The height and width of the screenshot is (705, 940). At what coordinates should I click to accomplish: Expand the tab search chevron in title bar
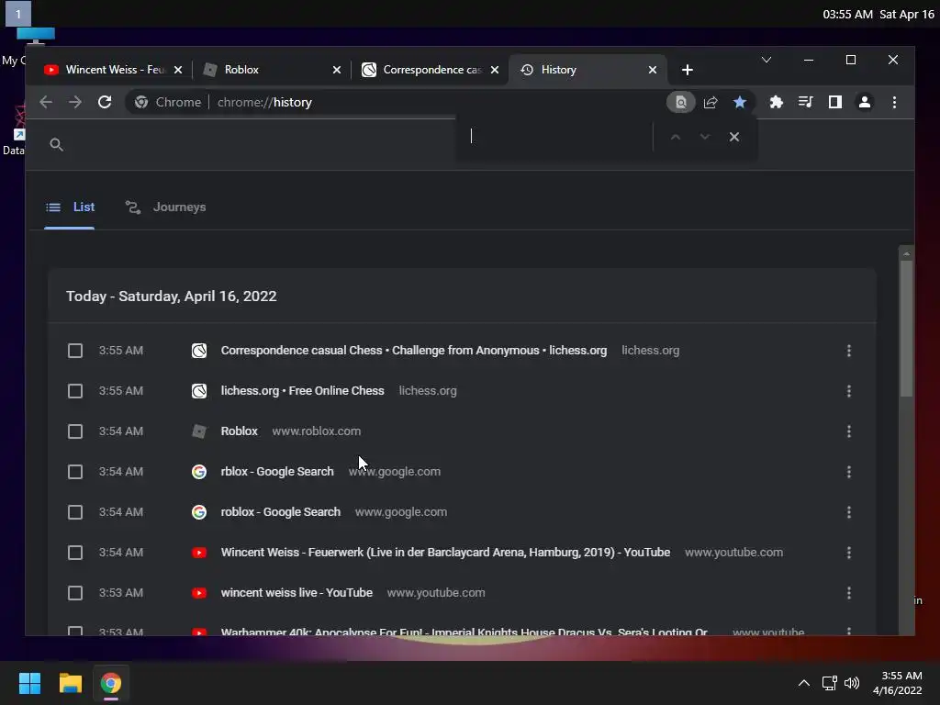(x=767, y=60)
